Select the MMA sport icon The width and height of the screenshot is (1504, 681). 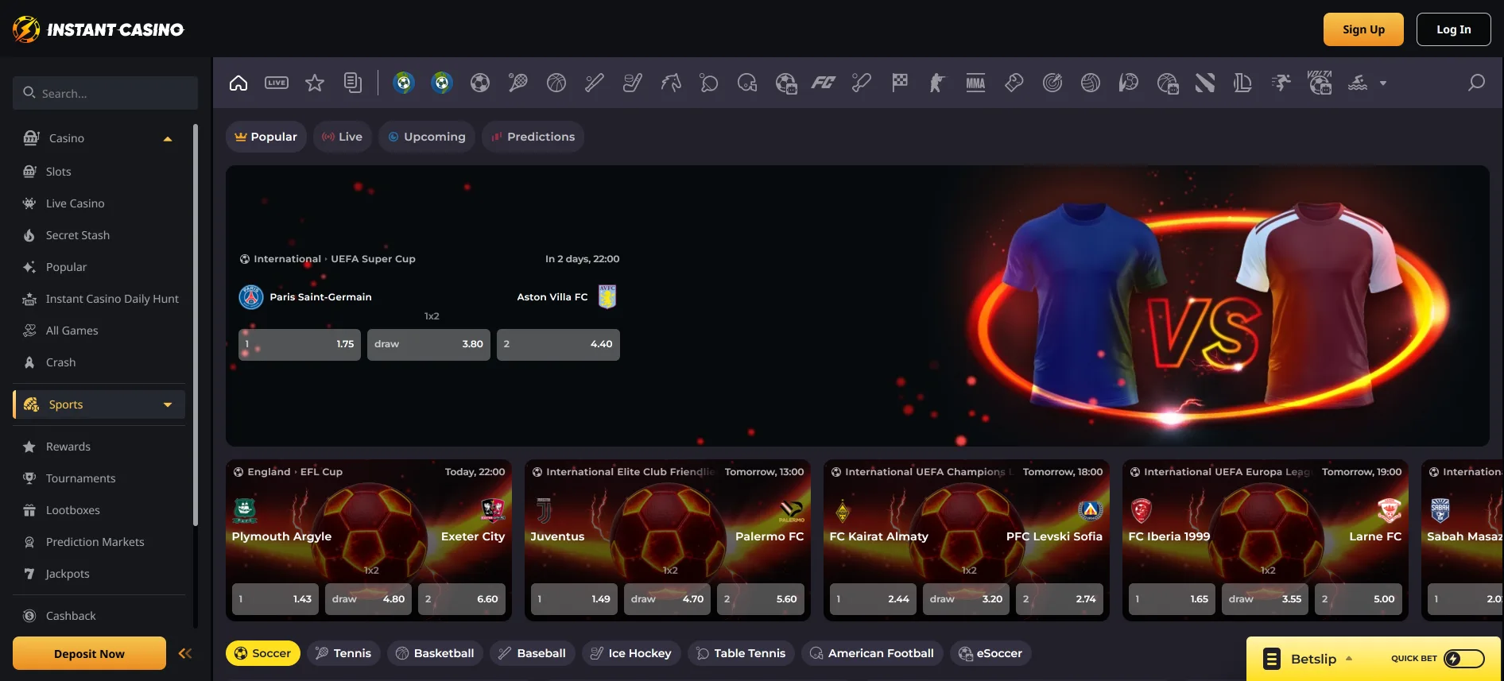point(975,83)
